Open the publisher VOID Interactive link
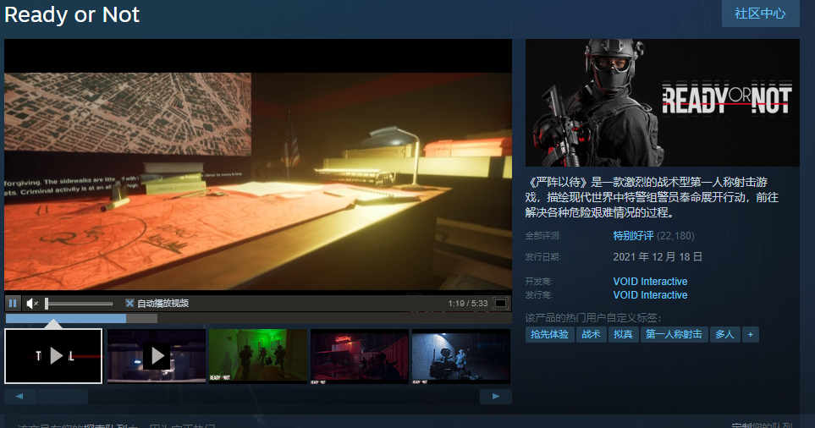This screenshot has width=815, height=428. (x=650, y=295)
